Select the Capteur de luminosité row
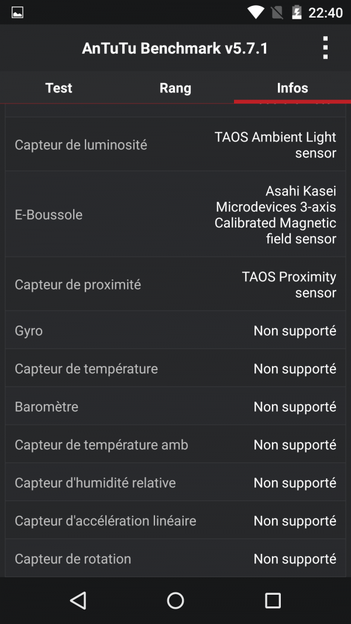The image size is (351, 624). point(175,144)
